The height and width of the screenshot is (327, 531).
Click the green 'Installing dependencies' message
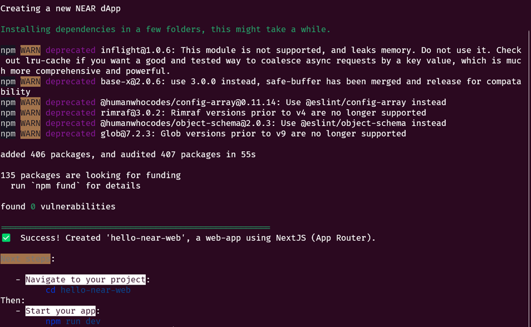[165, 29]
